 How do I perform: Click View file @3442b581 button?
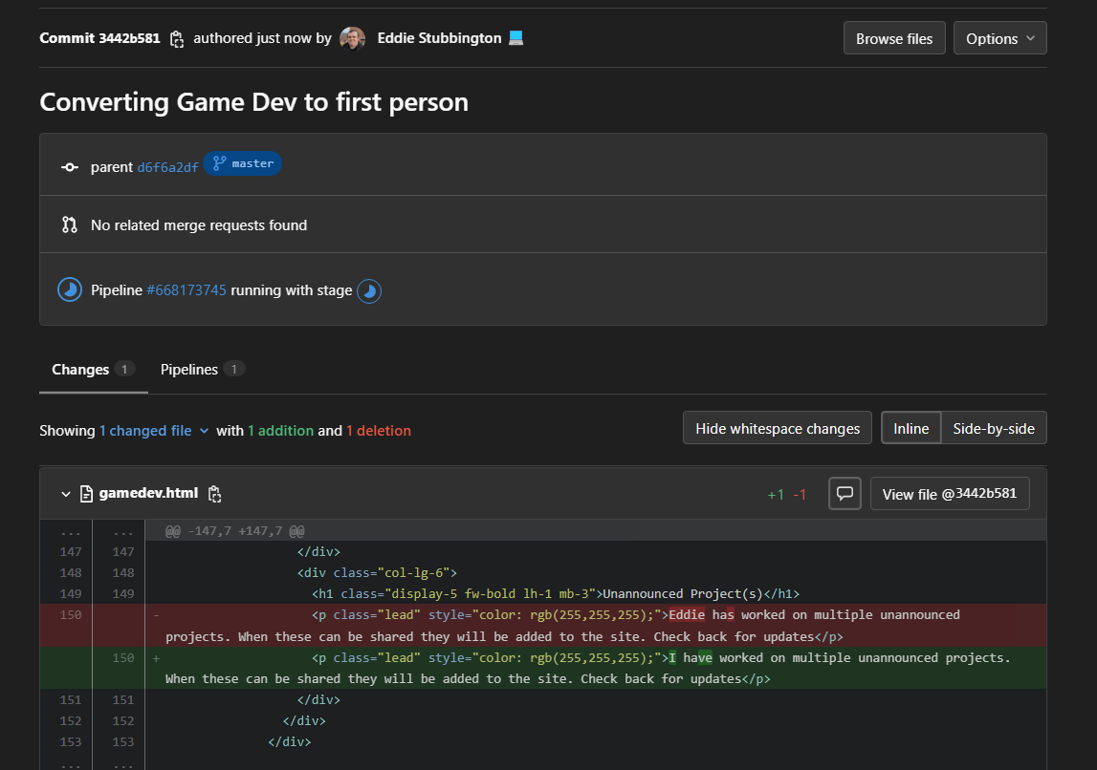[950, 494]
